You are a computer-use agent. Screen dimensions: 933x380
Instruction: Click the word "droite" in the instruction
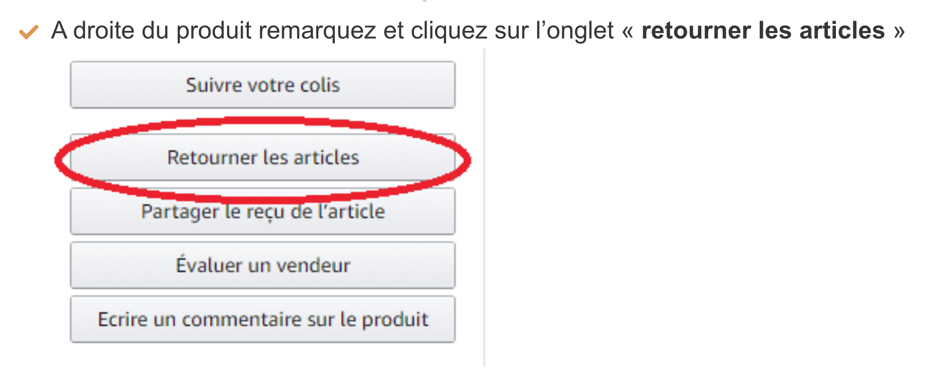[x=104, y=30]
